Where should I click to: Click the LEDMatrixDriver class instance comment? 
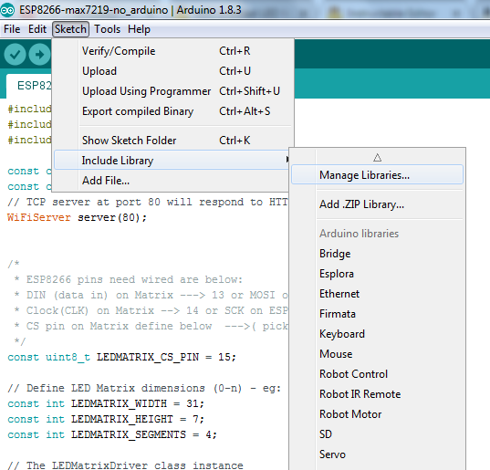tap(125, 465)
